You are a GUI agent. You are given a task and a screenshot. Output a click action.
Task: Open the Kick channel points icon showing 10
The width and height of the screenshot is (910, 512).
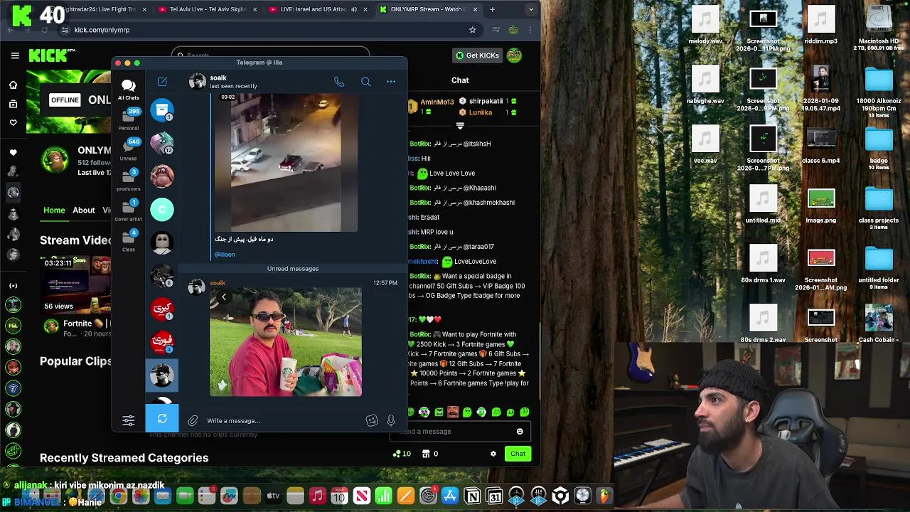click(402, 454)
